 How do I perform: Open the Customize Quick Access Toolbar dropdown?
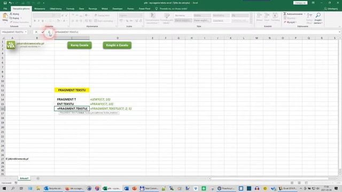tap(44, 3)
